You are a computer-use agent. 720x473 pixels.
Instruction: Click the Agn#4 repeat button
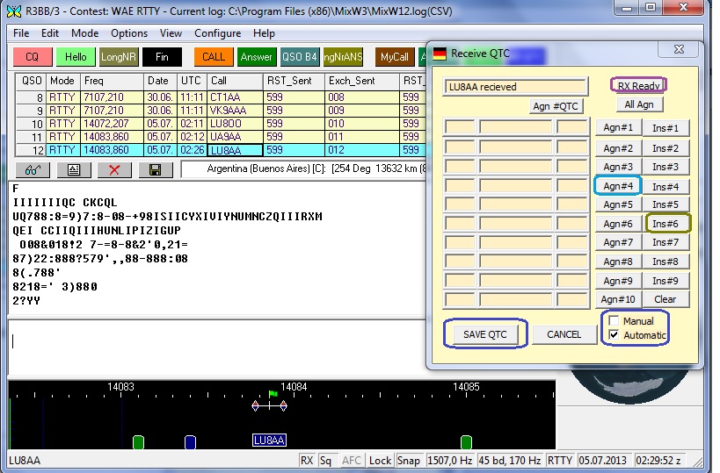tap(617, 186)
